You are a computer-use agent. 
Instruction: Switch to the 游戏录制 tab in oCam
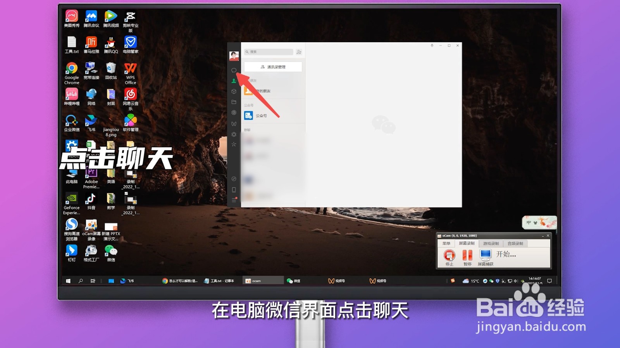coord(491,243)
